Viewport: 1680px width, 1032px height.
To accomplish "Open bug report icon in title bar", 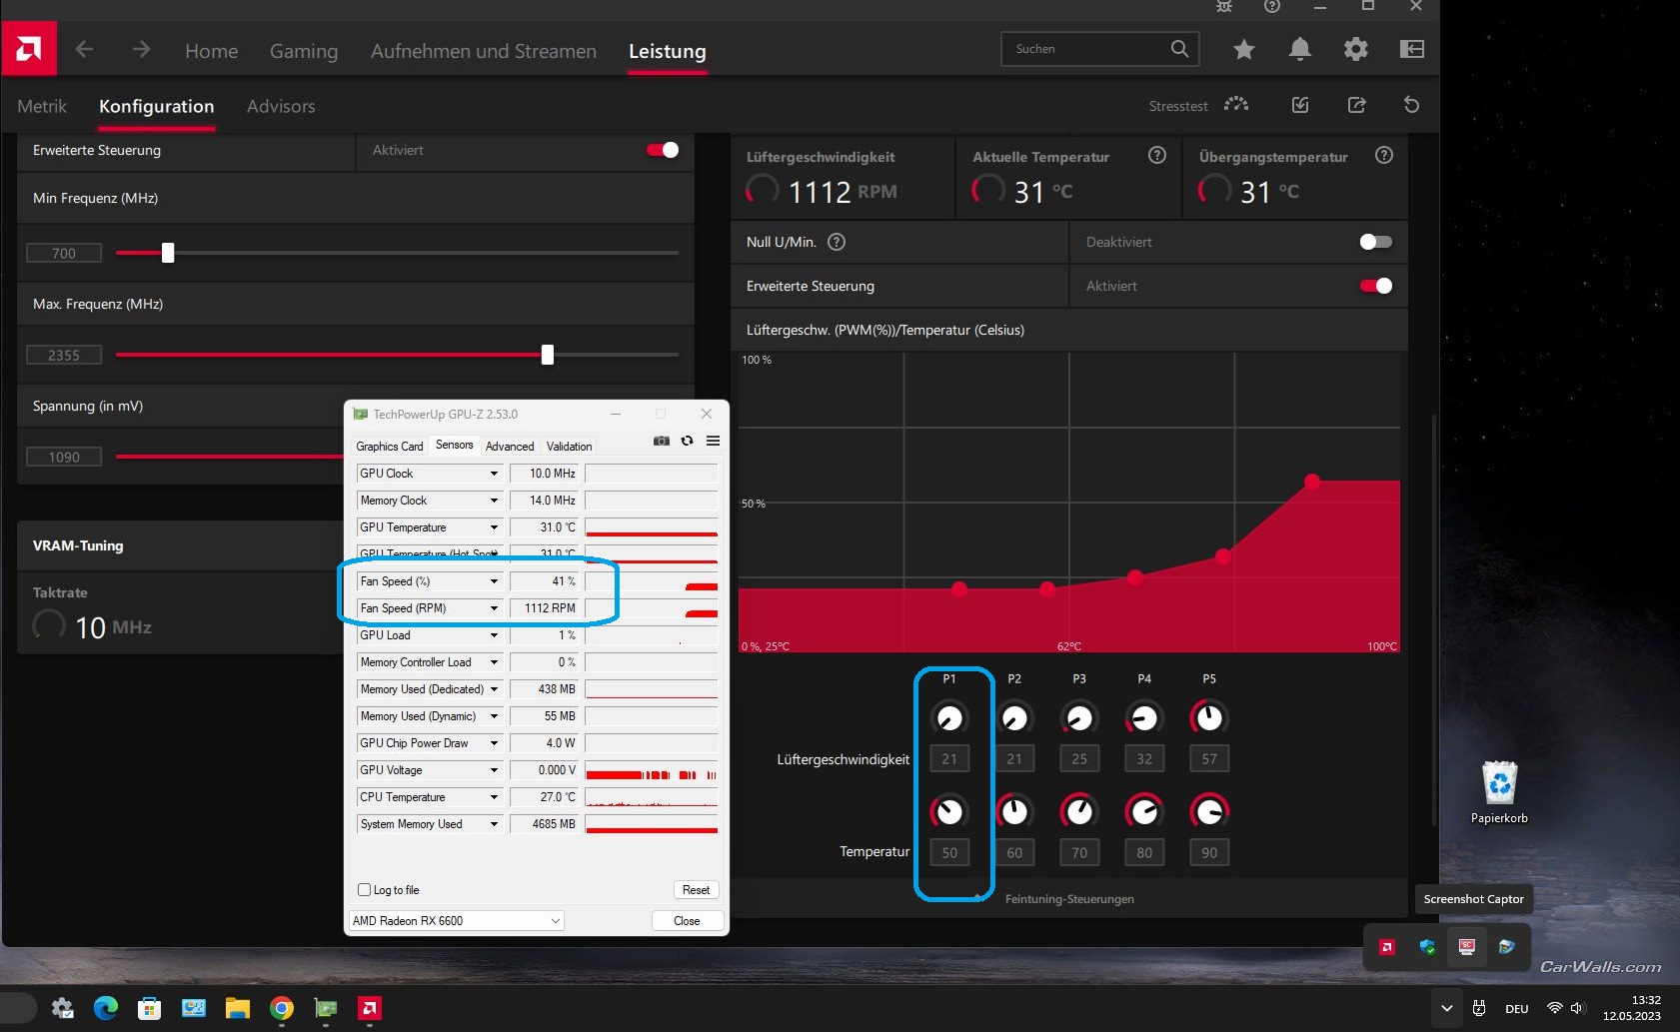I will tap(1224, 6).
